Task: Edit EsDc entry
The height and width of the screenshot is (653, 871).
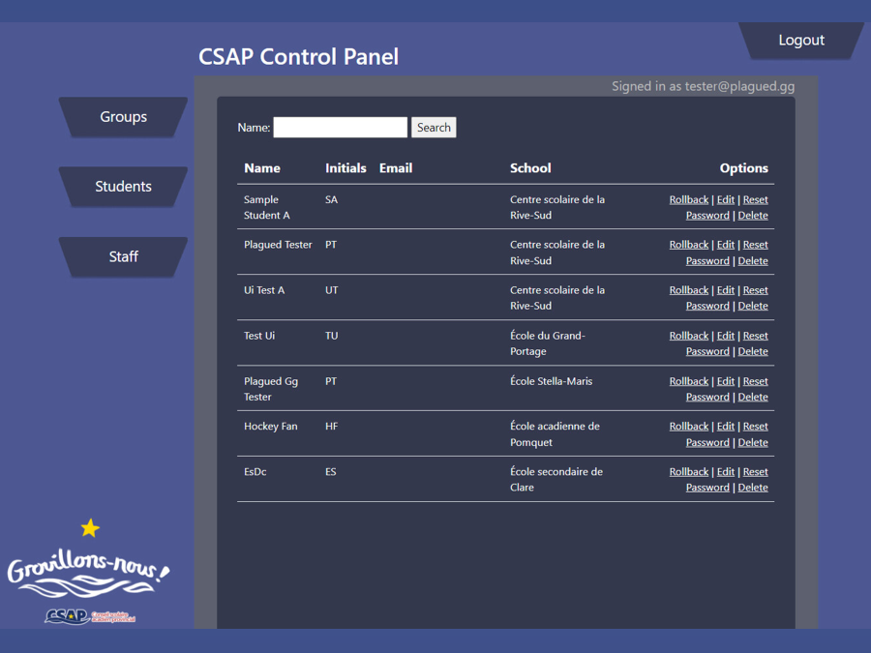Action: click(726, 472)
